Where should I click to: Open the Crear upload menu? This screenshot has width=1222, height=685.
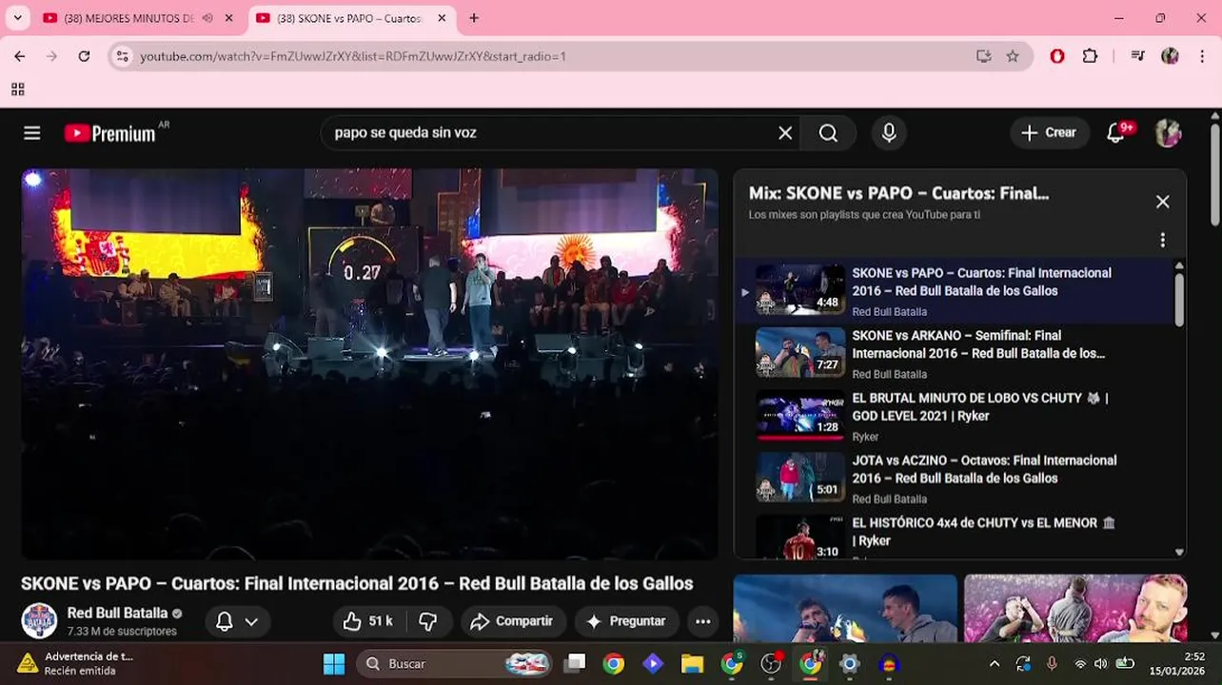(x=1048, y=133)
